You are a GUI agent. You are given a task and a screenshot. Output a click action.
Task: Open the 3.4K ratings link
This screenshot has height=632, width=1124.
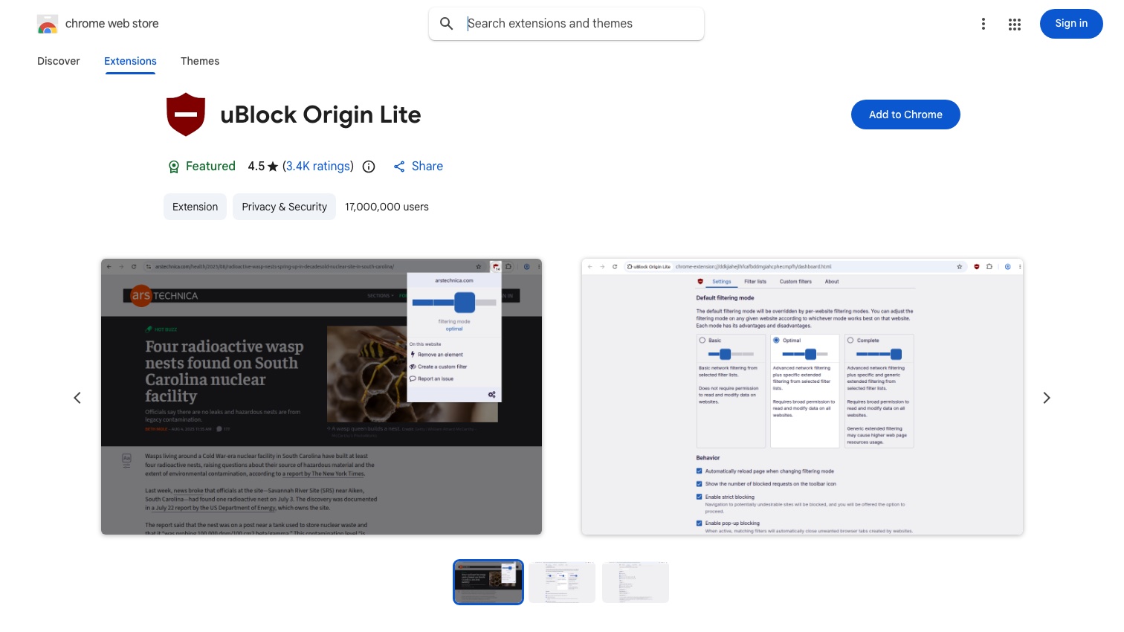click(x=318, y=167)
